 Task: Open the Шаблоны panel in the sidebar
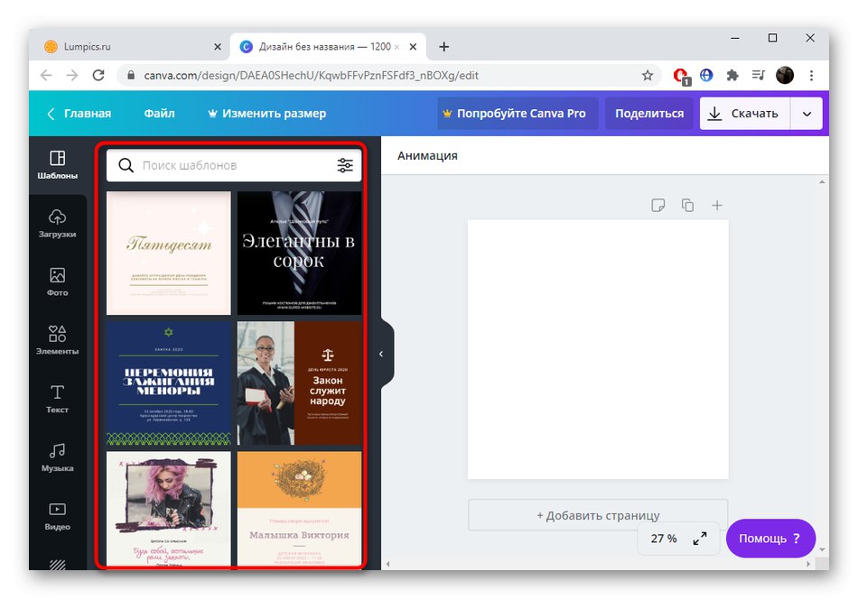click(x=57, y=162)
